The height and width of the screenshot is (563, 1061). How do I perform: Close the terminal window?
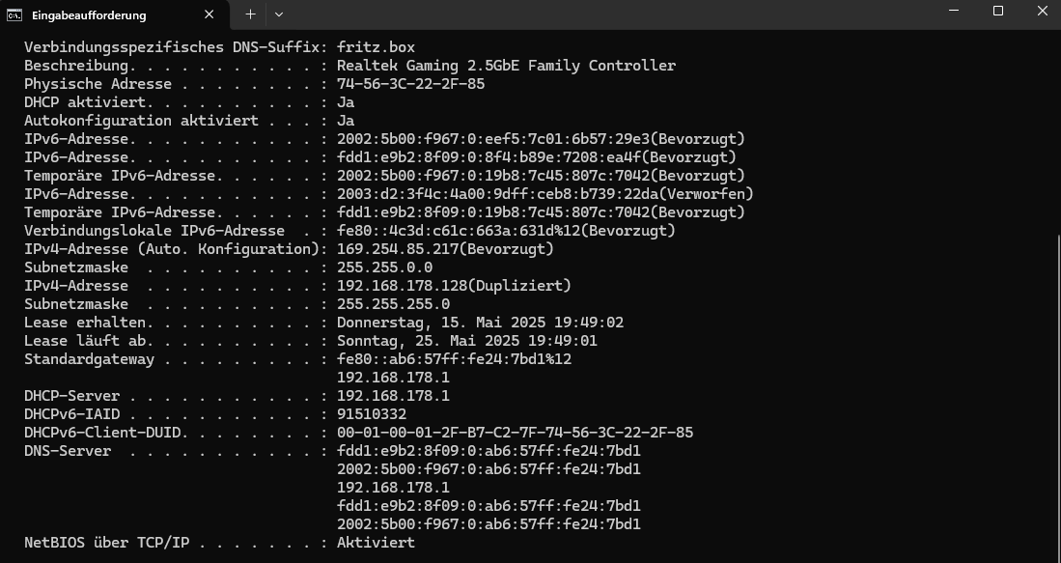[1042, 11]
